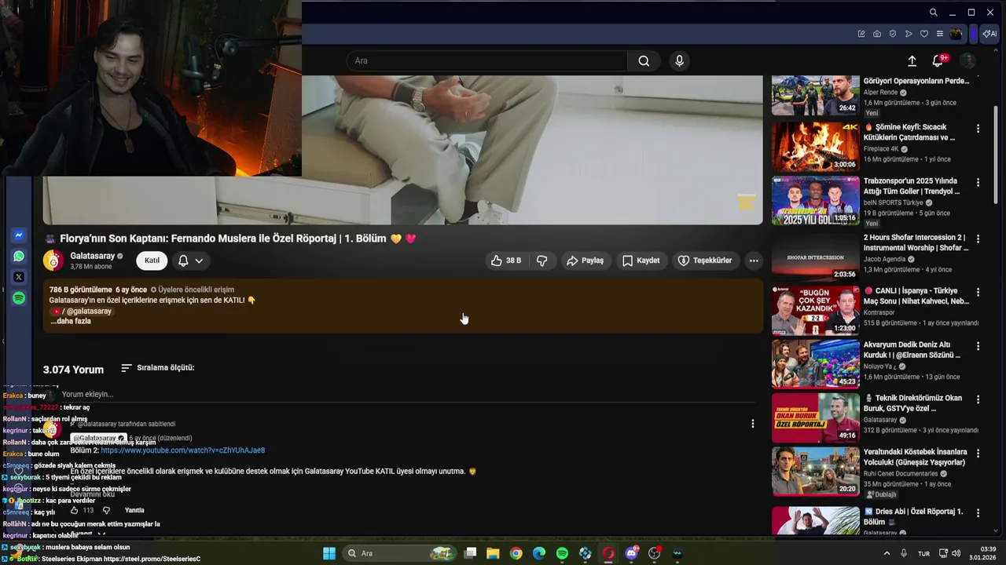Screen dimensions: 1006x565
Task: Open the Görüyor! Operasyonların Perde video thumbnail
Action: (x=815, y=96)
